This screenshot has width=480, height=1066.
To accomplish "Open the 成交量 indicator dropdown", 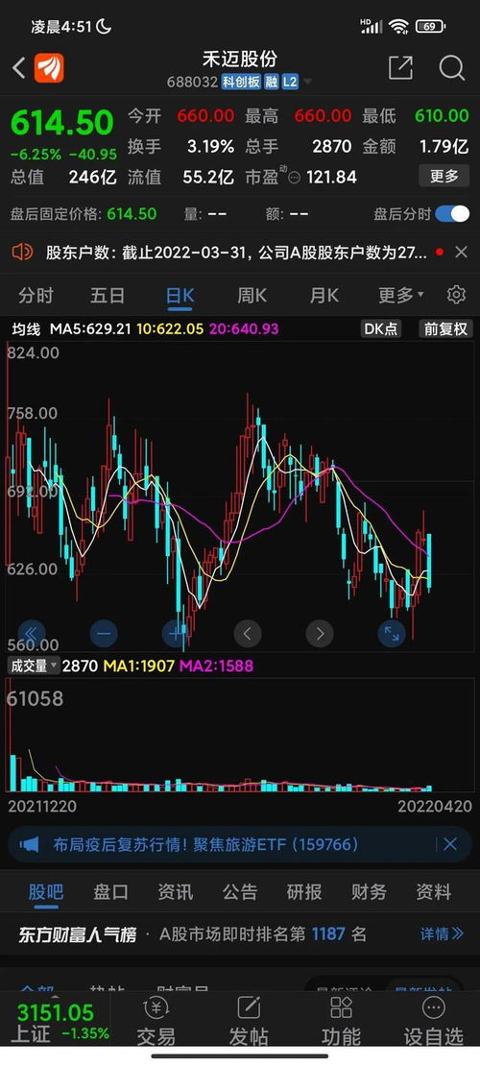I will tap(34, 666).
